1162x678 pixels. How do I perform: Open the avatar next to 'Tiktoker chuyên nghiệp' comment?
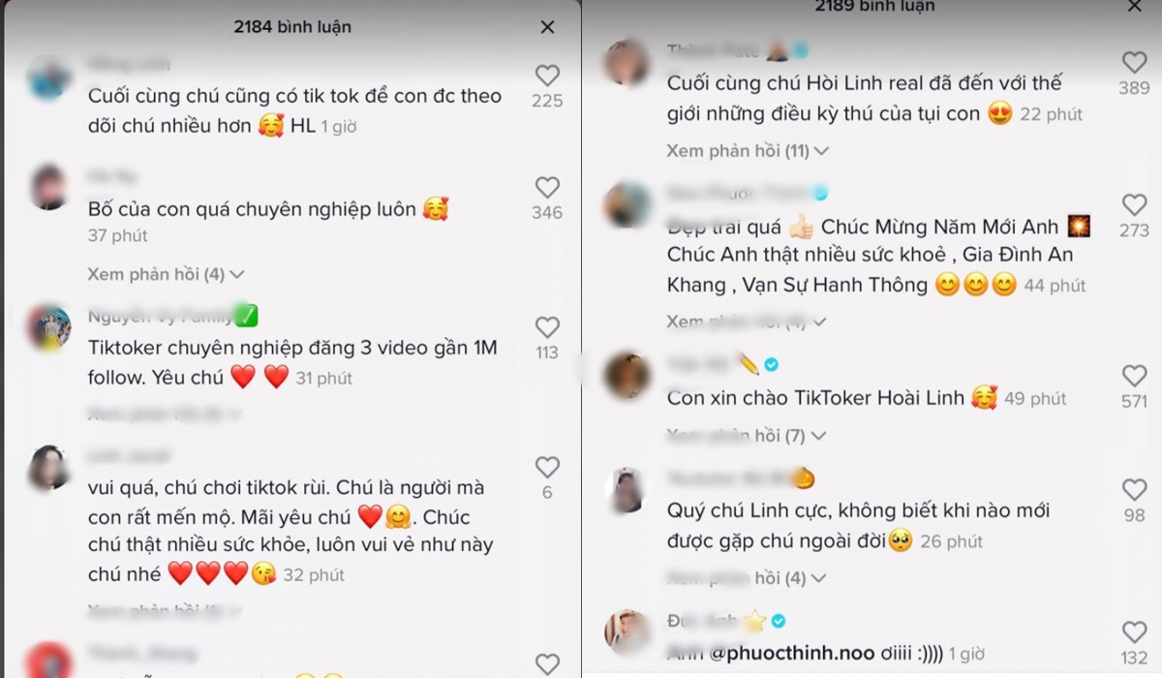(48, 328)
